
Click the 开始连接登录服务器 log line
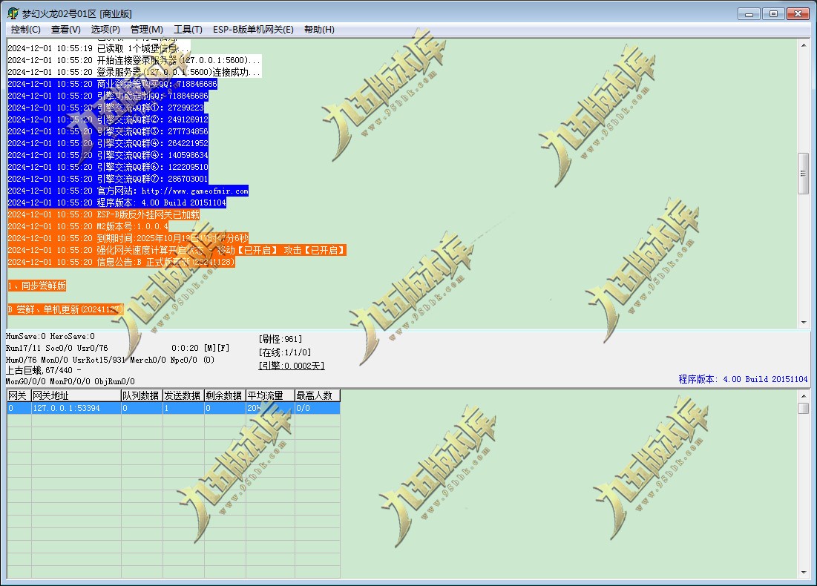pyautogui.click(x=134, y=60)
